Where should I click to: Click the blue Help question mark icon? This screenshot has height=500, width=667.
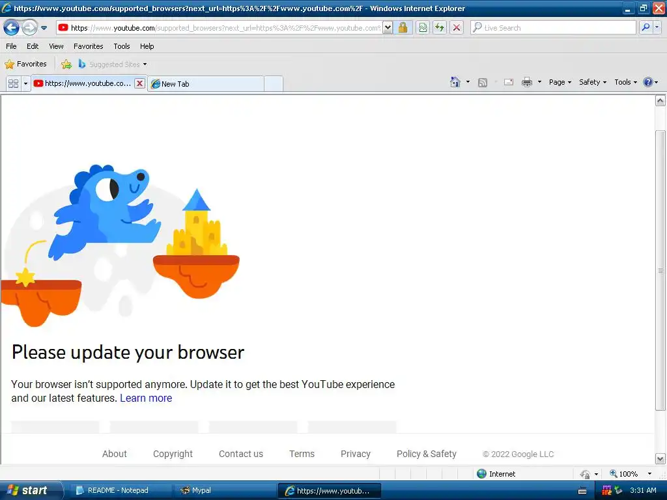pyautogui.click(x=648, y=82)
